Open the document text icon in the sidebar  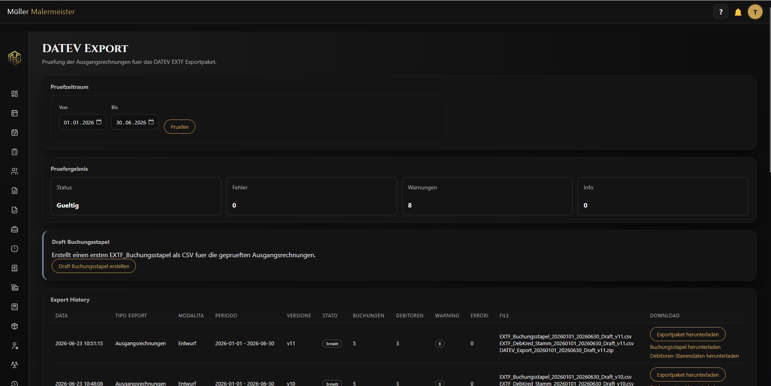coord(15,191)
